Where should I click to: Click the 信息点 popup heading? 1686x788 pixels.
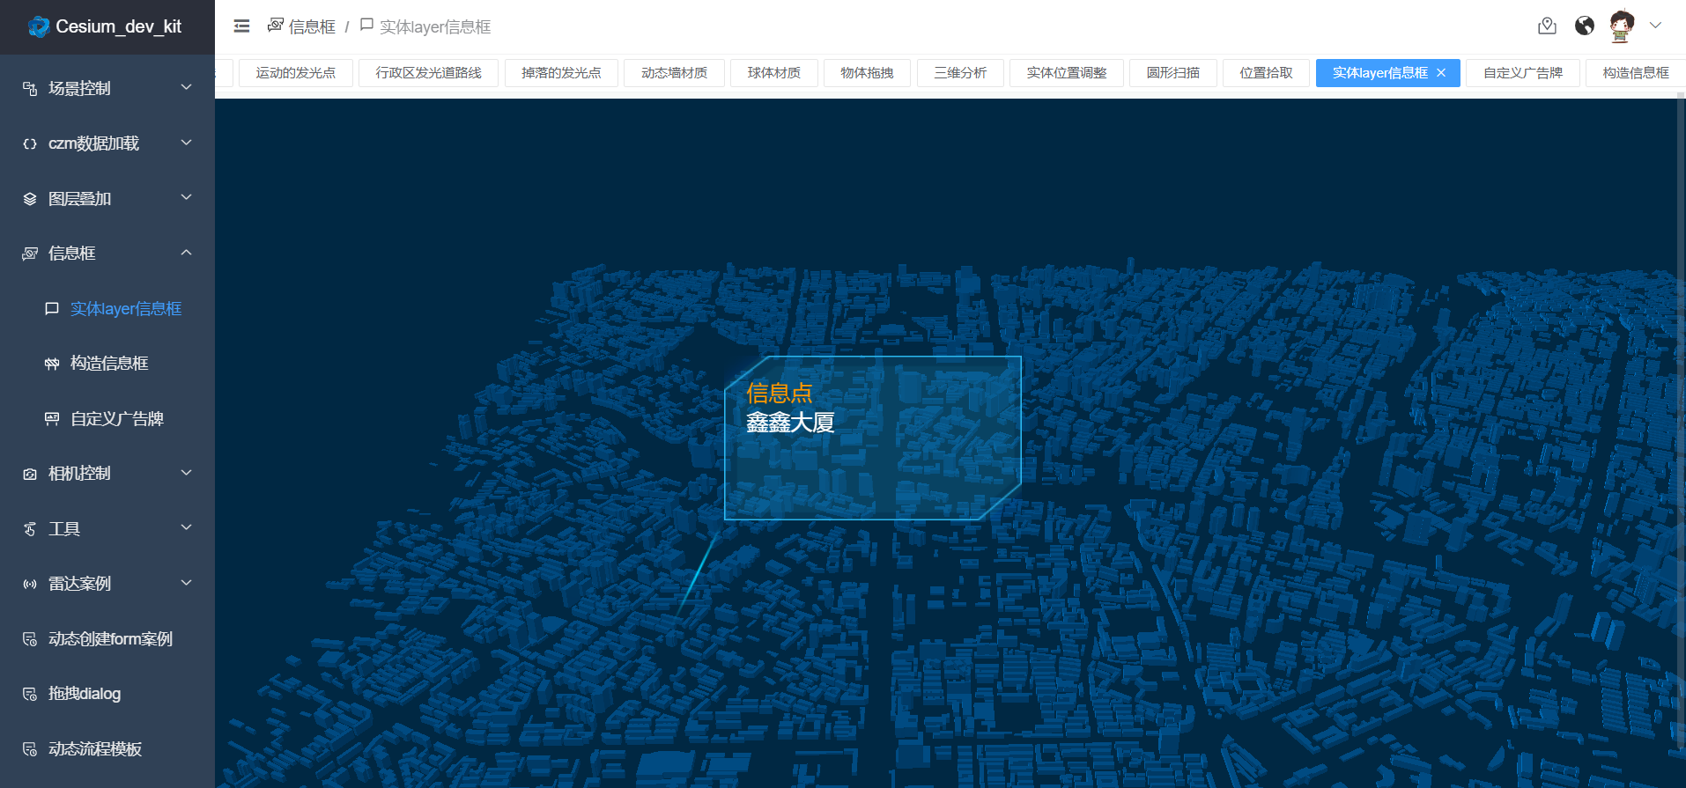[779, 393]
